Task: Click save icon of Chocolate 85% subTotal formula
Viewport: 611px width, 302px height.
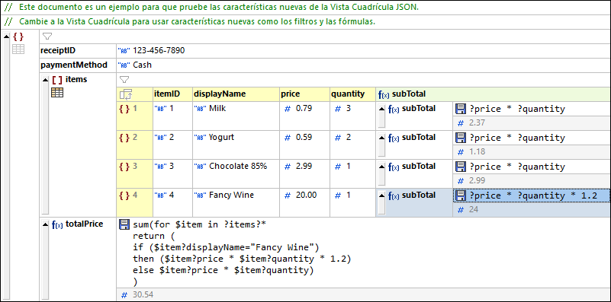Action: (461, 167)
